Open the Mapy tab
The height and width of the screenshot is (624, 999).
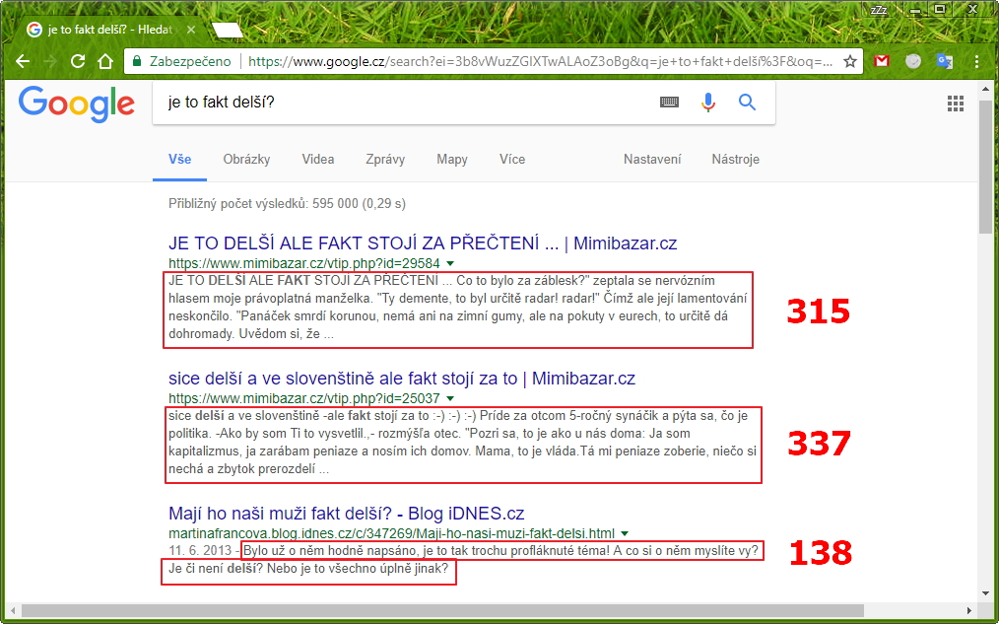coord(452,160)
